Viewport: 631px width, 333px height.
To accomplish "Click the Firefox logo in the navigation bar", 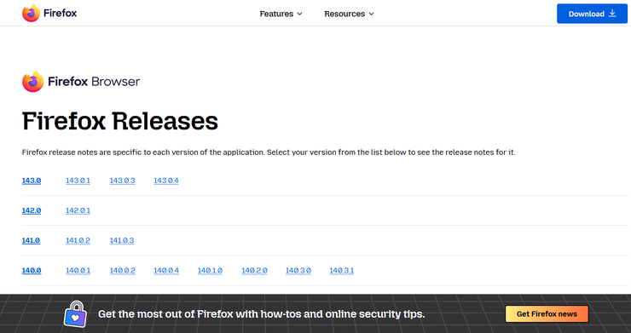I will point(49,13).
